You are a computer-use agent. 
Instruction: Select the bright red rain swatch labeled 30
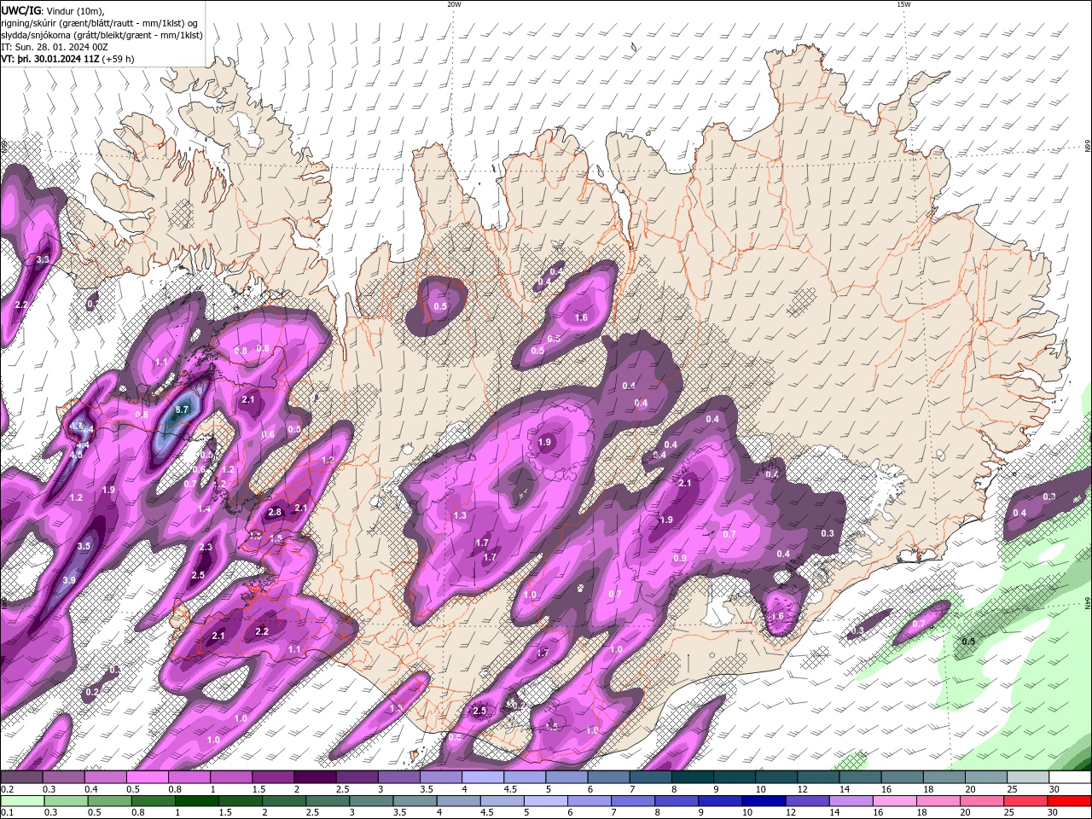coord(1070,800)
